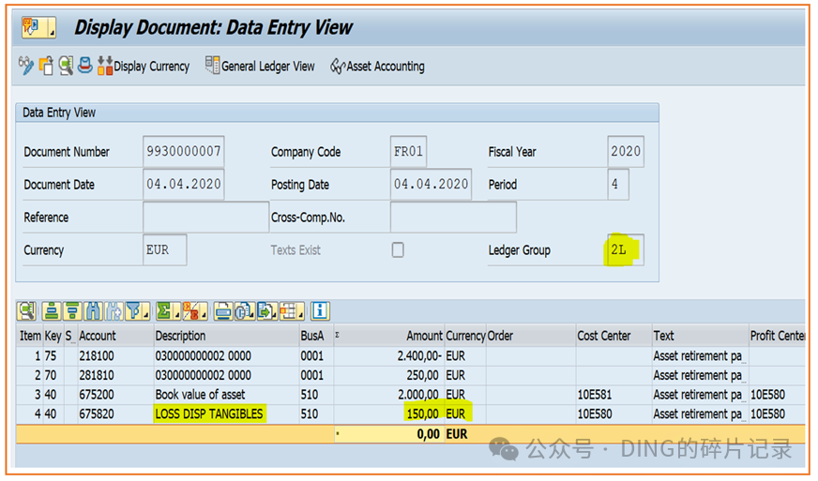Click the BusA column header
The height and width of the screenshot is (481, 818).
[x=316, y=336]
